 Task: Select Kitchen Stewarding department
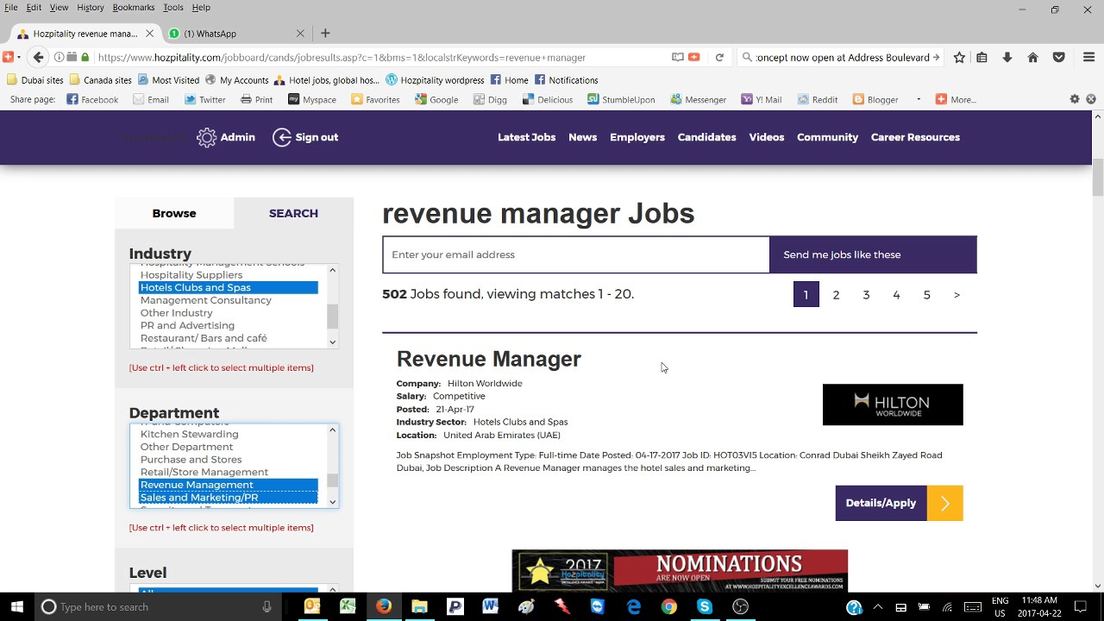tap(229, 434)
